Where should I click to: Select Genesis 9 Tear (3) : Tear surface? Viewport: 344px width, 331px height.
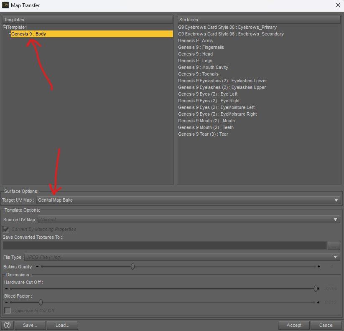point(203,134)
